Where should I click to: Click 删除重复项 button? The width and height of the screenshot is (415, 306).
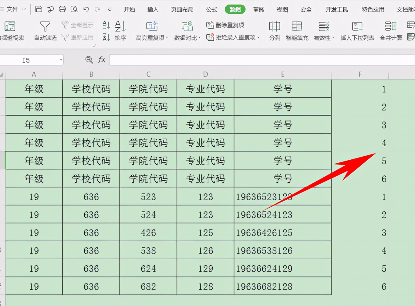pyautogui.click(x=225, y=25)
